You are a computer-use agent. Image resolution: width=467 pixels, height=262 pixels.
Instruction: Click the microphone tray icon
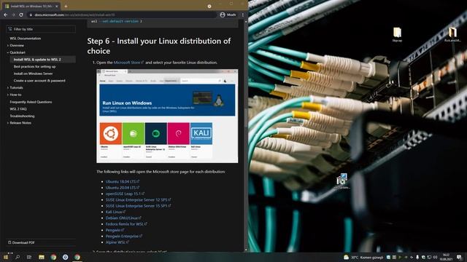pyautogui.click(x=417, y=257)
